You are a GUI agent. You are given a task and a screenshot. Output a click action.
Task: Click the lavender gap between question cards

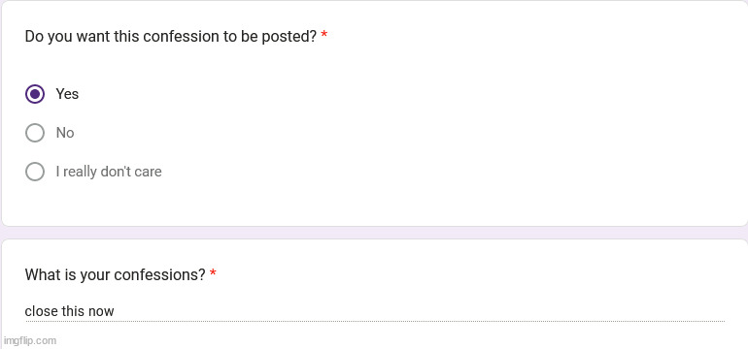coord(374,233)
